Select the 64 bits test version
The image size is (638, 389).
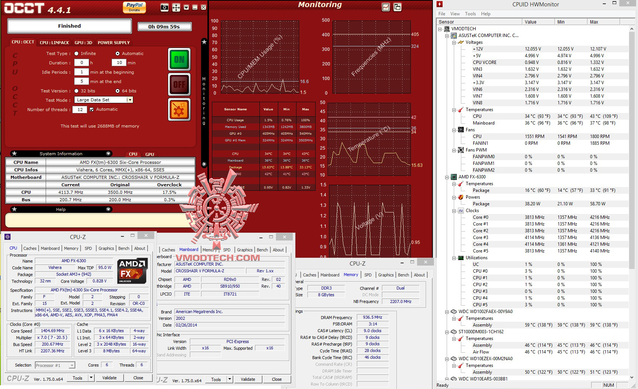(x=118, y=91)
